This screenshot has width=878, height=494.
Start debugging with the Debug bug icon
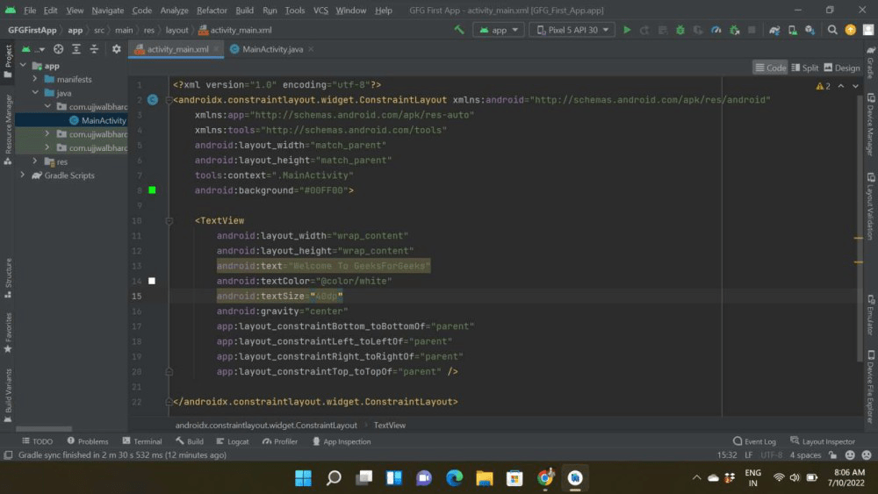[x=680, y=30]
